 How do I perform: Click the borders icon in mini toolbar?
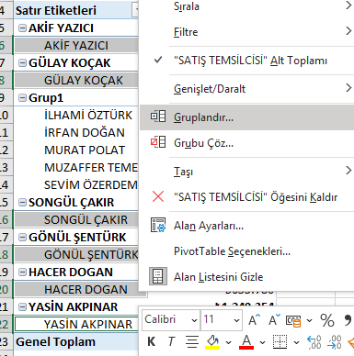point(280,341)
